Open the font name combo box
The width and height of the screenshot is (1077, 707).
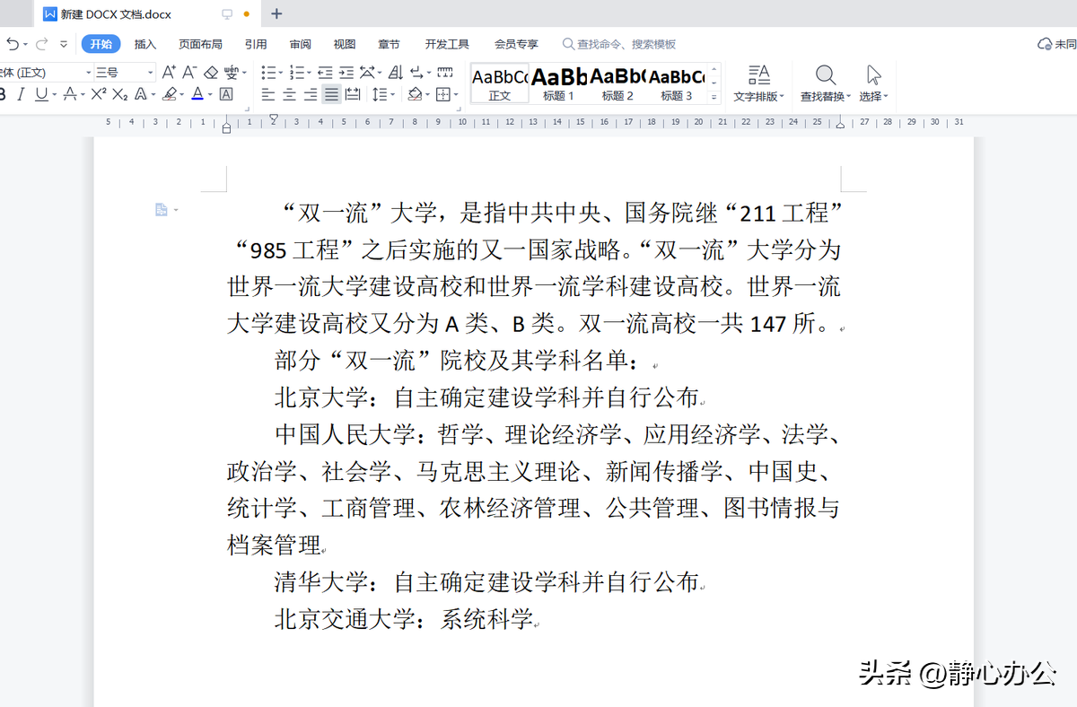click(x=45, y=72)
